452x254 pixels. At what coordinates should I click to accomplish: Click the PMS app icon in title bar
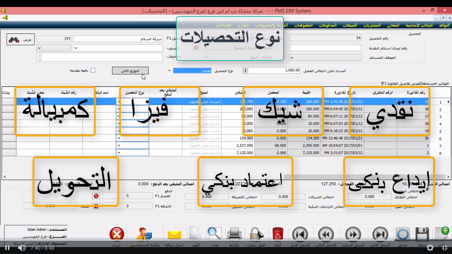(3, 11)
